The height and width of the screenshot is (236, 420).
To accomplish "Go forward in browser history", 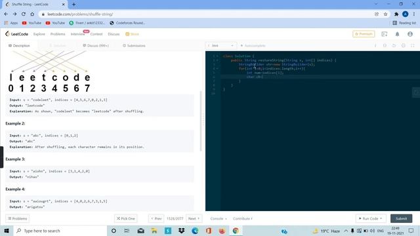I will pyautogui.click(x=14, y=14).
